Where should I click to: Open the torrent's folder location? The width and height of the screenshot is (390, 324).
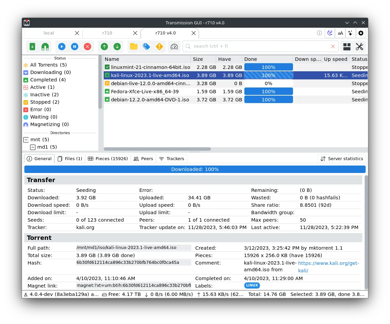point(133,46)
